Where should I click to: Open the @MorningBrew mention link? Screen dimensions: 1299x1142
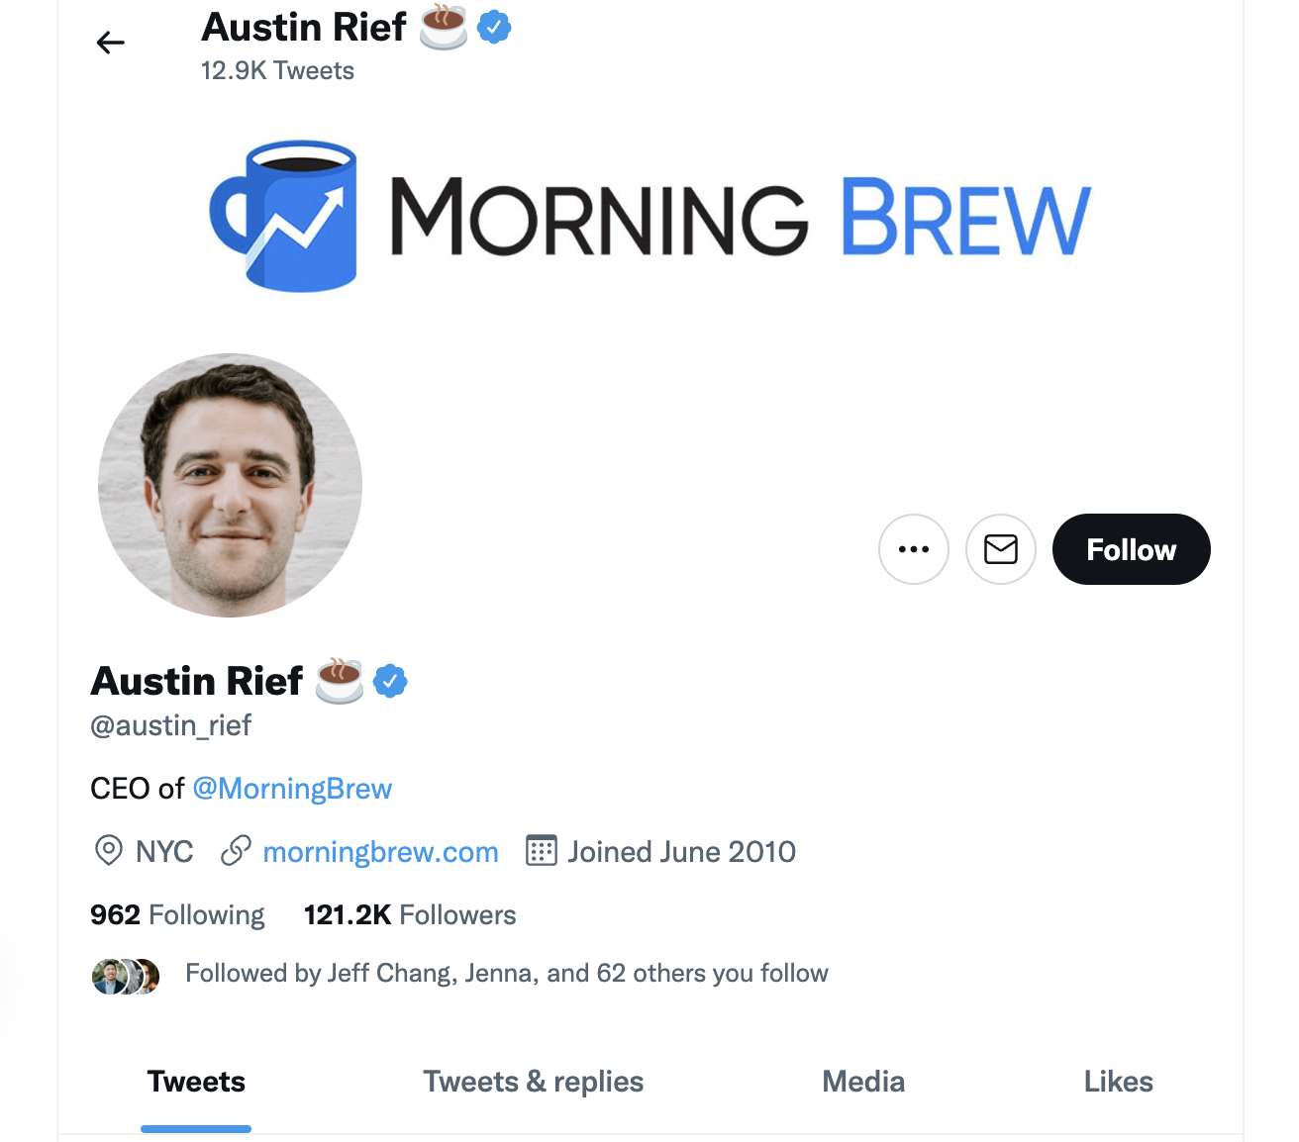[x=292, y=789]
